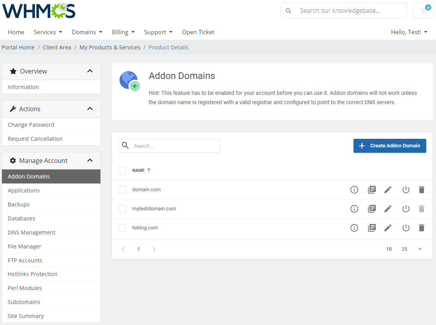436x325 pixels.
Task: Open Hotlinks Protection in sidebar
Action: [x=51, y=274]
